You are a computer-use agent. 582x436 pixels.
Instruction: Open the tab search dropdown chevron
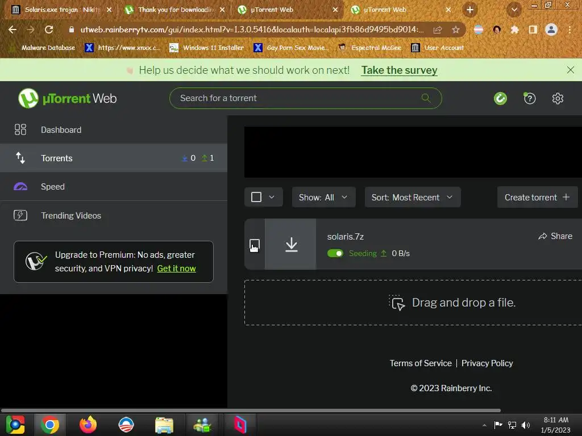514,10
